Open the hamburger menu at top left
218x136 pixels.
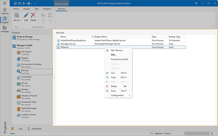click(5, 3)
